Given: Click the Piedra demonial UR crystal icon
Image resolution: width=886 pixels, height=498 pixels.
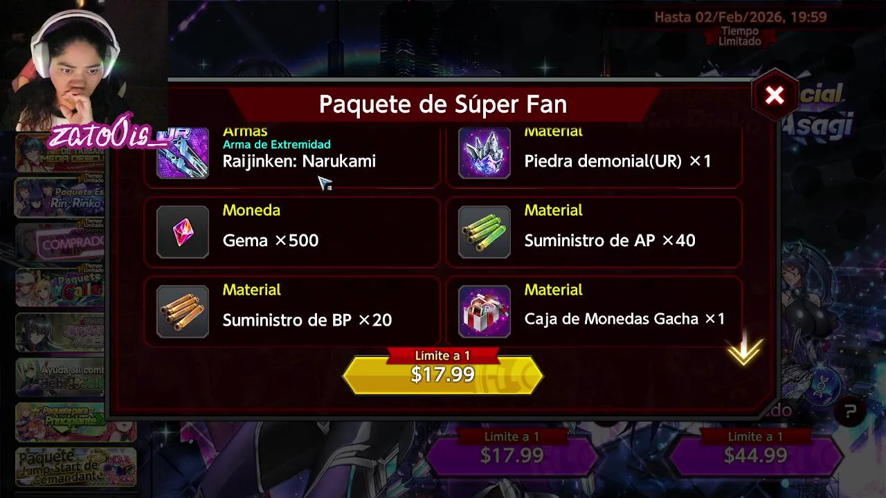Looking at the screenshot, I should [485, 154].
